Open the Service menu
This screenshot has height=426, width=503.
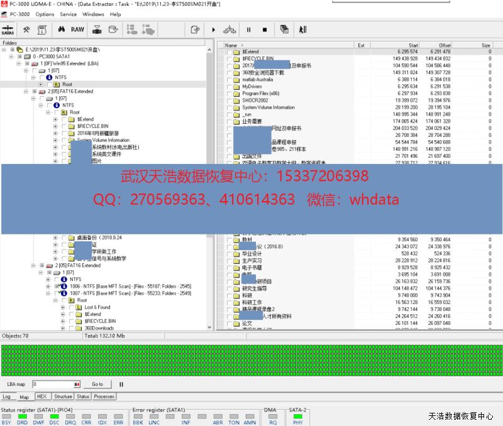68,14
